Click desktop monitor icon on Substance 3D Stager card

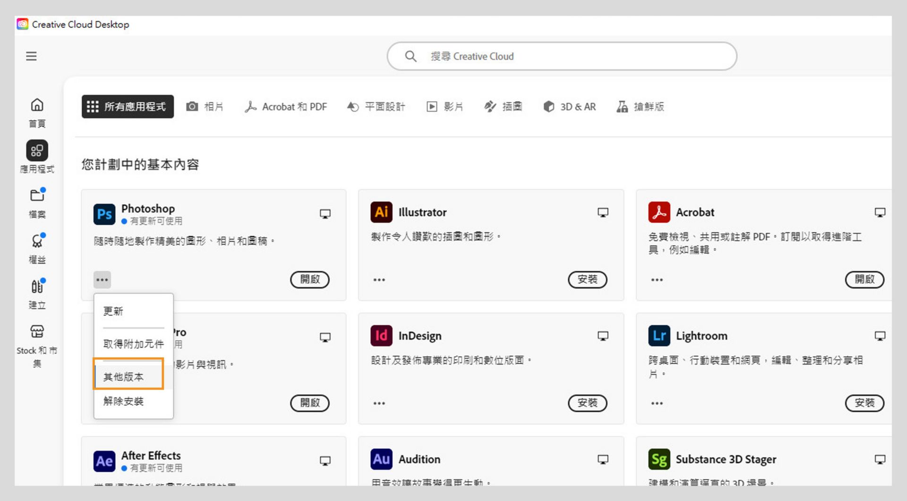click(x=880, y=459)
